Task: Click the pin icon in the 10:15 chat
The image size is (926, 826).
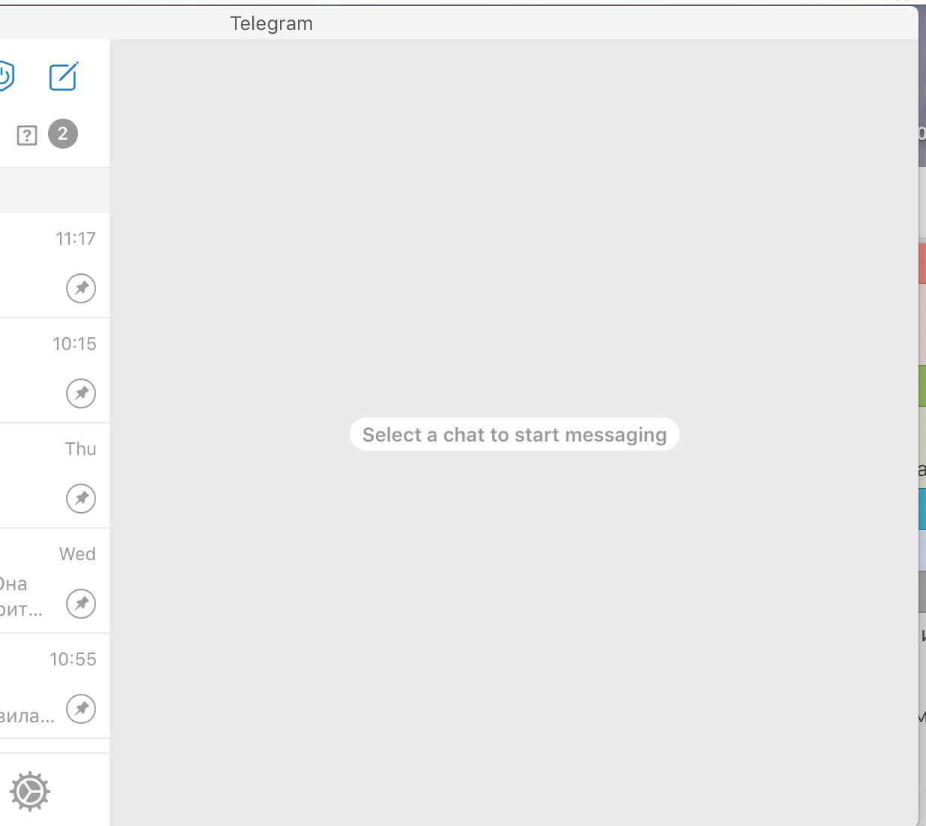Action: coord(81,393)
